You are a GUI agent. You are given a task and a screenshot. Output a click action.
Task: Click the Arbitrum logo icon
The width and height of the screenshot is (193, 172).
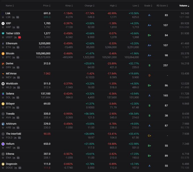tap(3, 124)
